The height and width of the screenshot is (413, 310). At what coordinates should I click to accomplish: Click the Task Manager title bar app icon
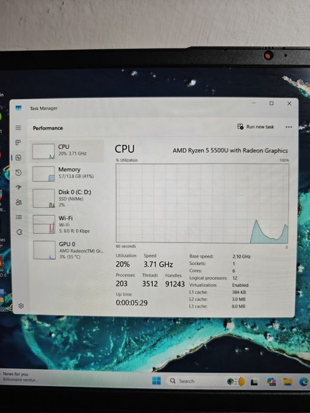coord(18,108)
